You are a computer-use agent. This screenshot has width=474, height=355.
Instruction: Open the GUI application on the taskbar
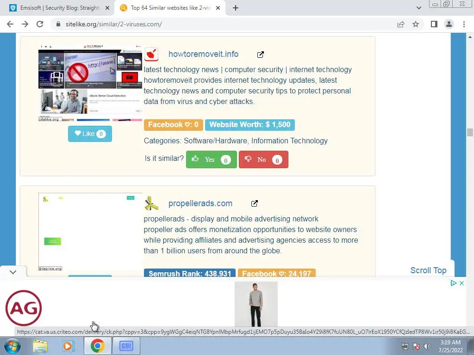point(126,346)
